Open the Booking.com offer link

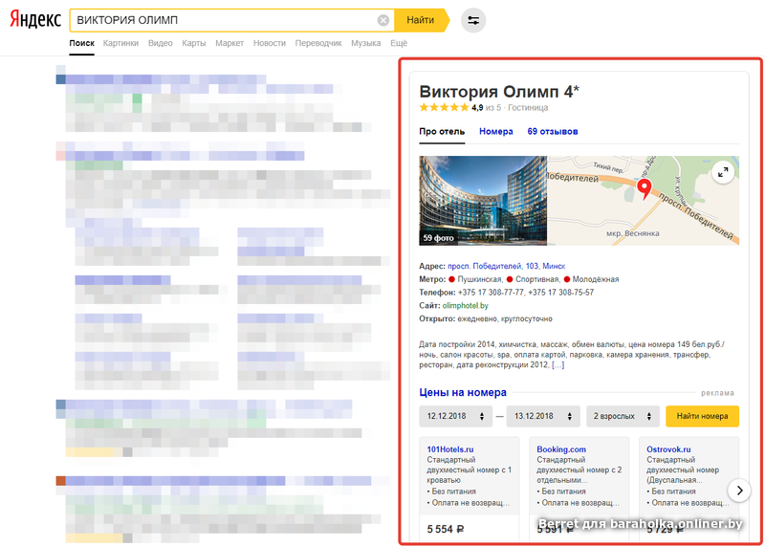(561, 449)
